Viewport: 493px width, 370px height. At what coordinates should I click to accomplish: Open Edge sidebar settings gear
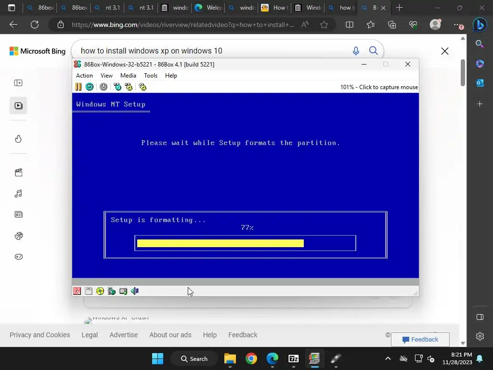(480, 336)
